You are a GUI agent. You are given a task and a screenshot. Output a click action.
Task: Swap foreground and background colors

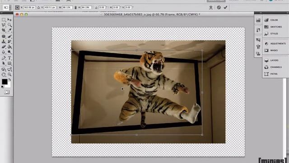(9, 80)
